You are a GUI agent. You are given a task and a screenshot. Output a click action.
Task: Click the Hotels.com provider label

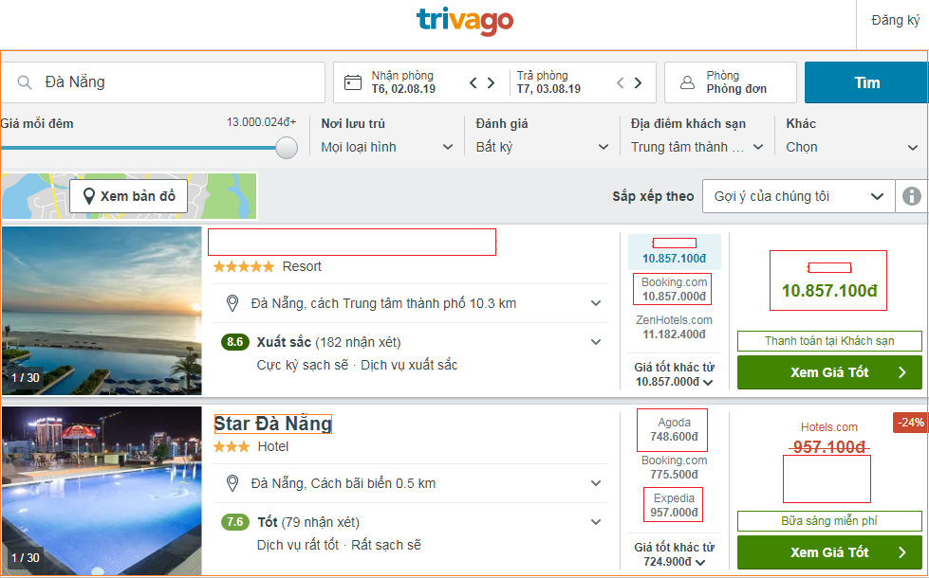[x=828, y=427]
